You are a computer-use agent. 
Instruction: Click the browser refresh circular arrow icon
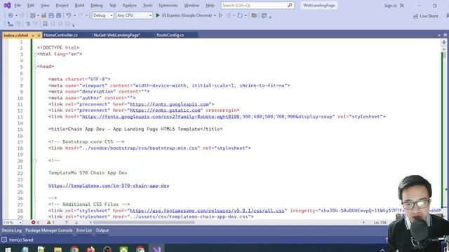point(240,15)
